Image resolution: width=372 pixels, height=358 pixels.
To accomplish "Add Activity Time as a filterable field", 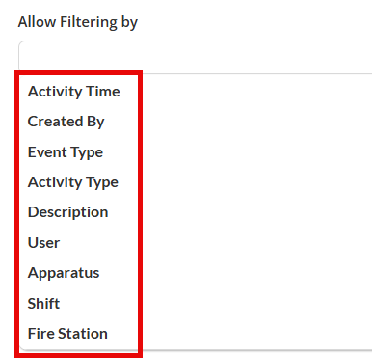I will click(74, 92).
